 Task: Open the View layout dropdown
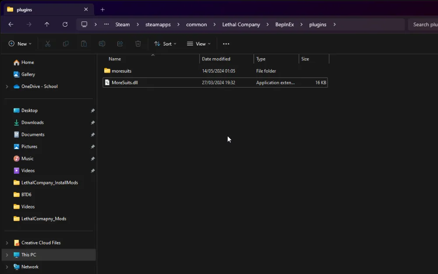(x=199, y=44)
